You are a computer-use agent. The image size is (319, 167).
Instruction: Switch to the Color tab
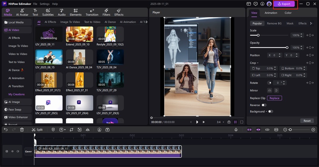[288, 13]
